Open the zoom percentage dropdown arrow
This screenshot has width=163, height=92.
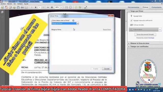61,7
